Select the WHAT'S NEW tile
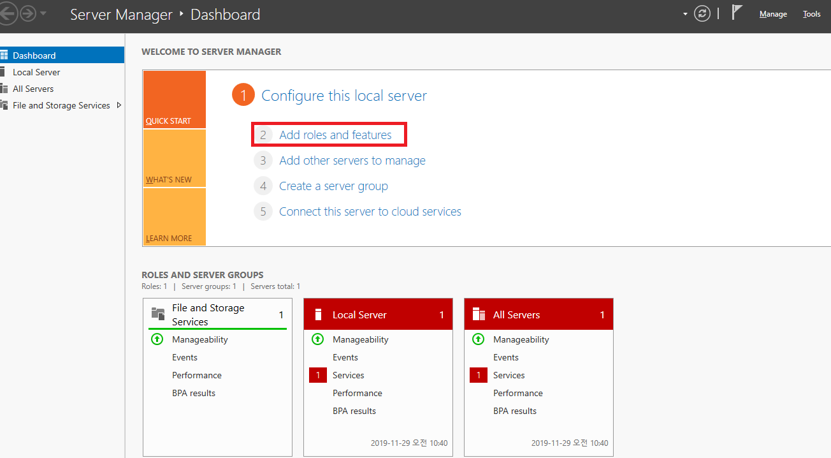831x458 pixels. click(x=175, y=158)
